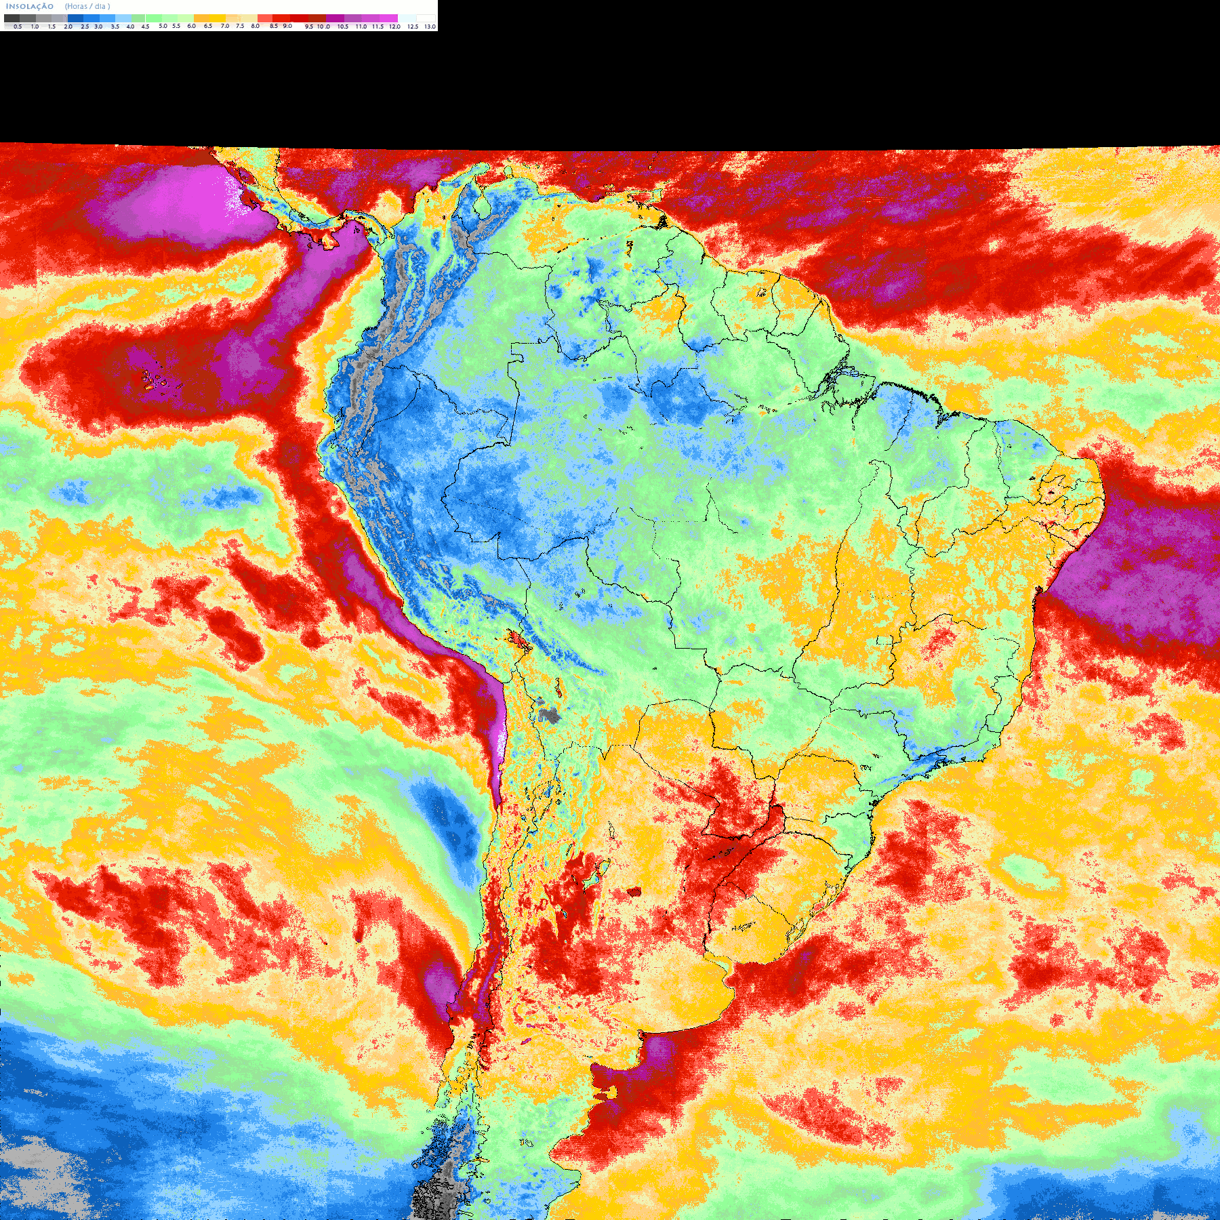
Task: Select the 4.0 legend value
Action: pyautogui.click(x=130, y=26)
